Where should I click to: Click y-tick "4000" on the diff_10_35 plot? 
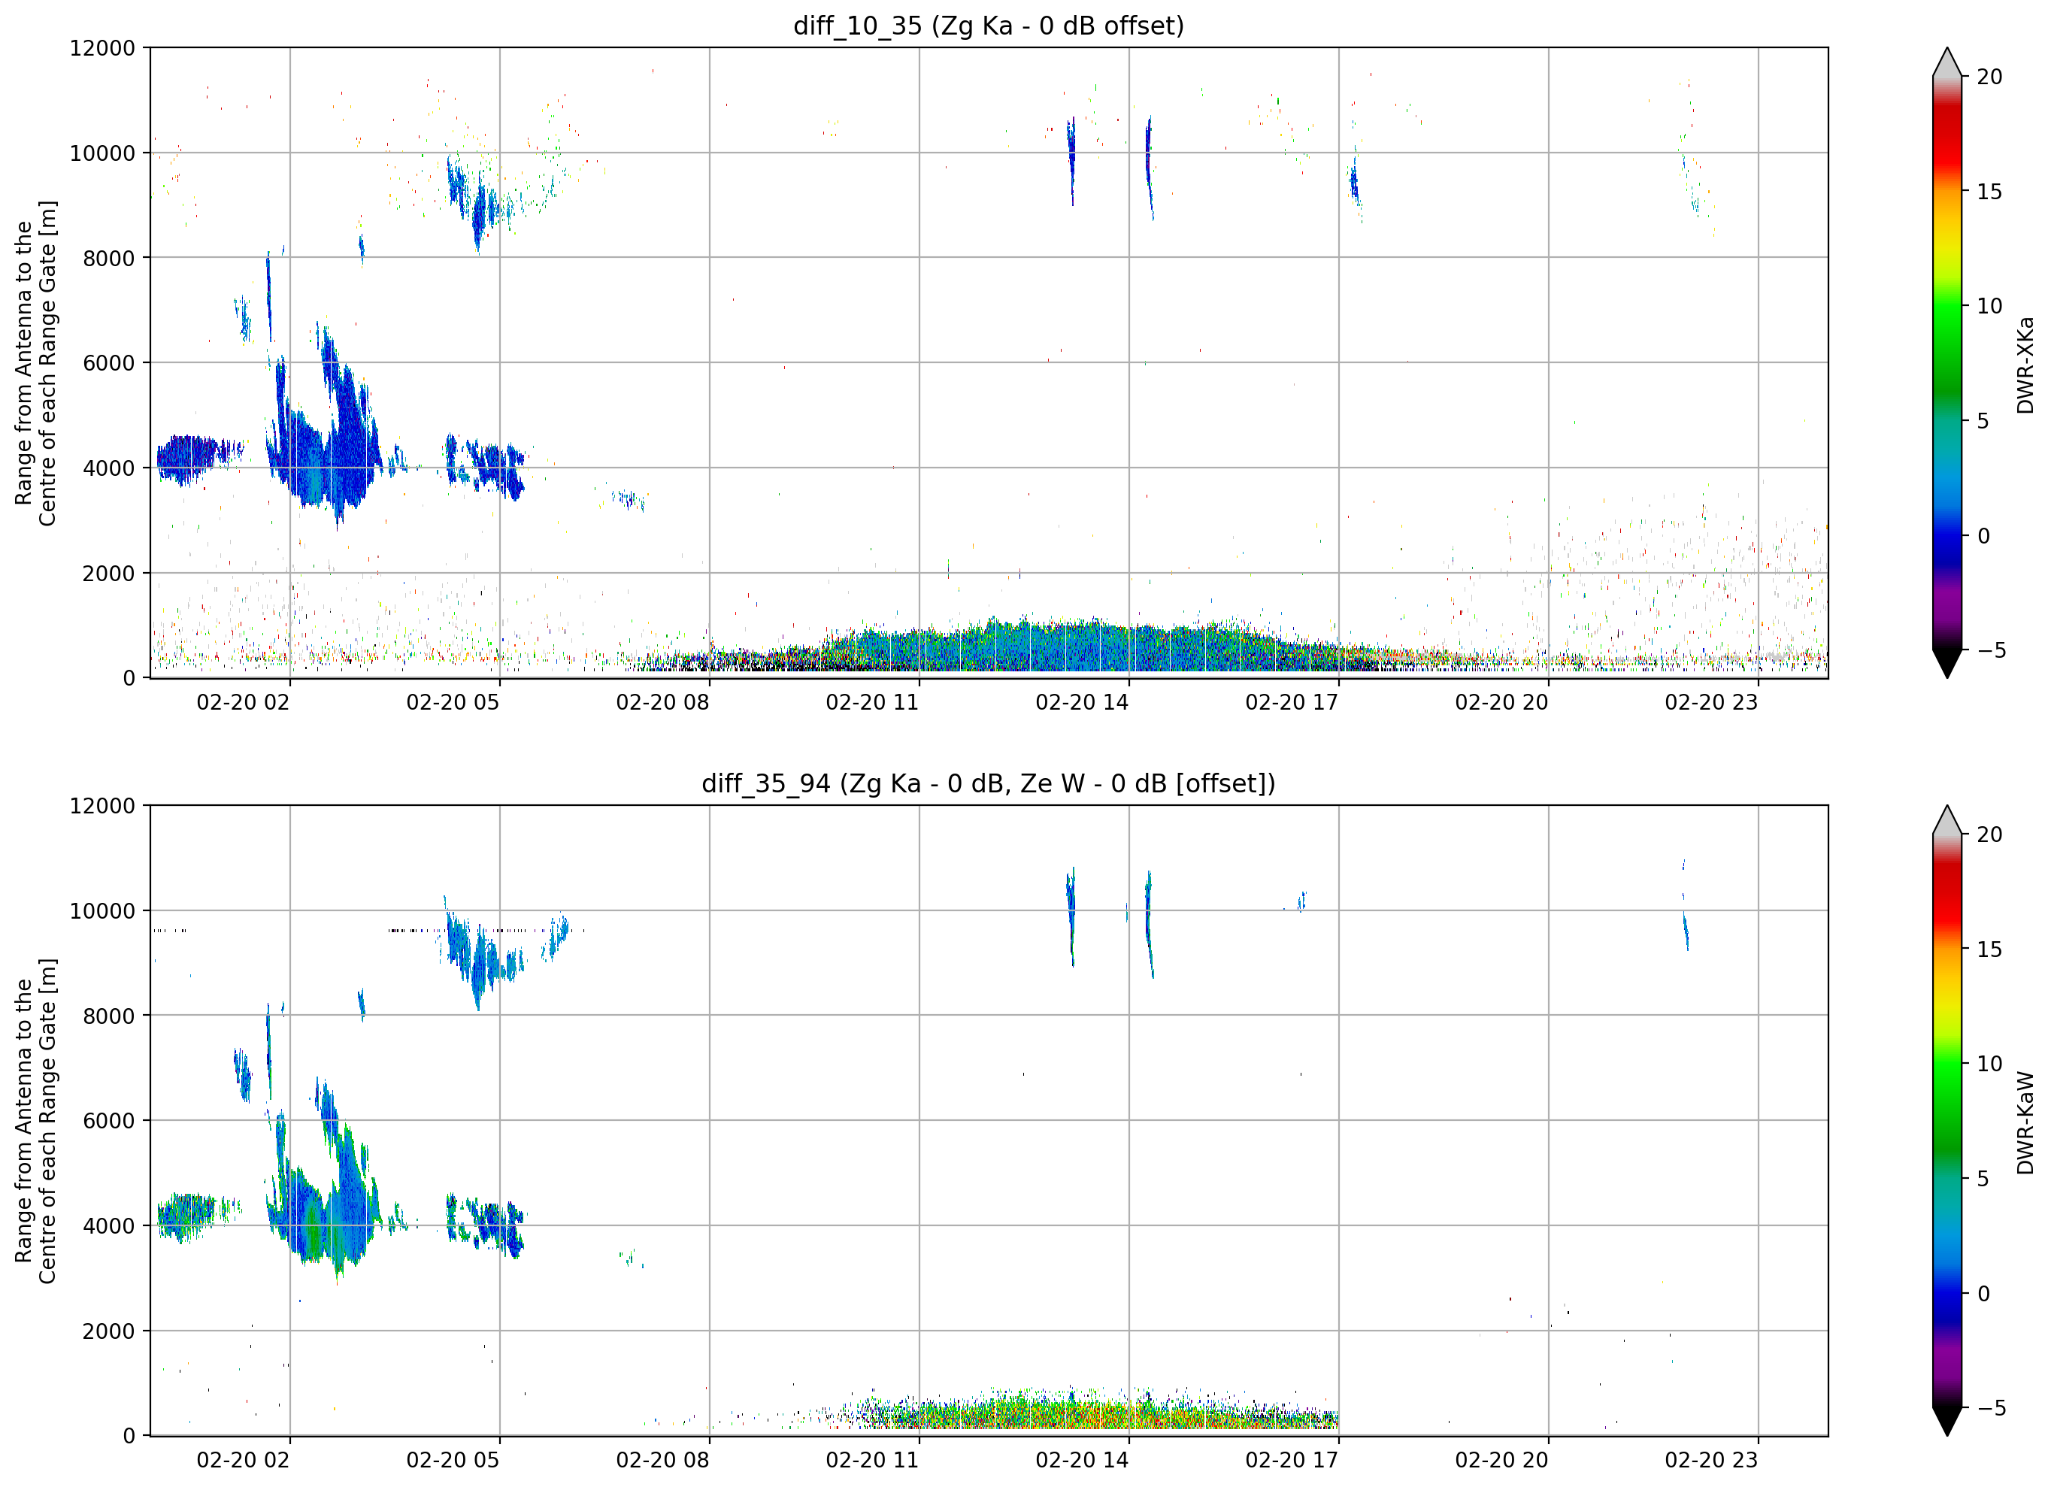pos(108,468)
